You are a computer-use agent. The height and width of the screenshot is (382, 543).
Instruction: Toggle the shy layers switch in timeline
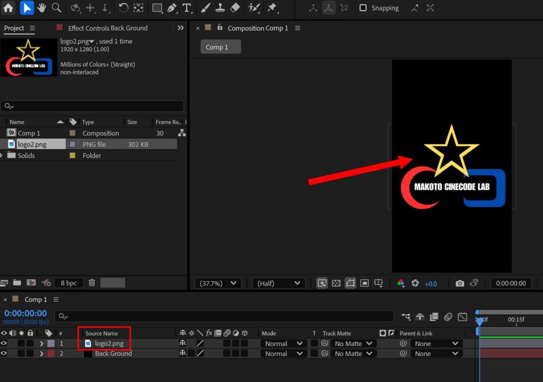tap(420, 317)
